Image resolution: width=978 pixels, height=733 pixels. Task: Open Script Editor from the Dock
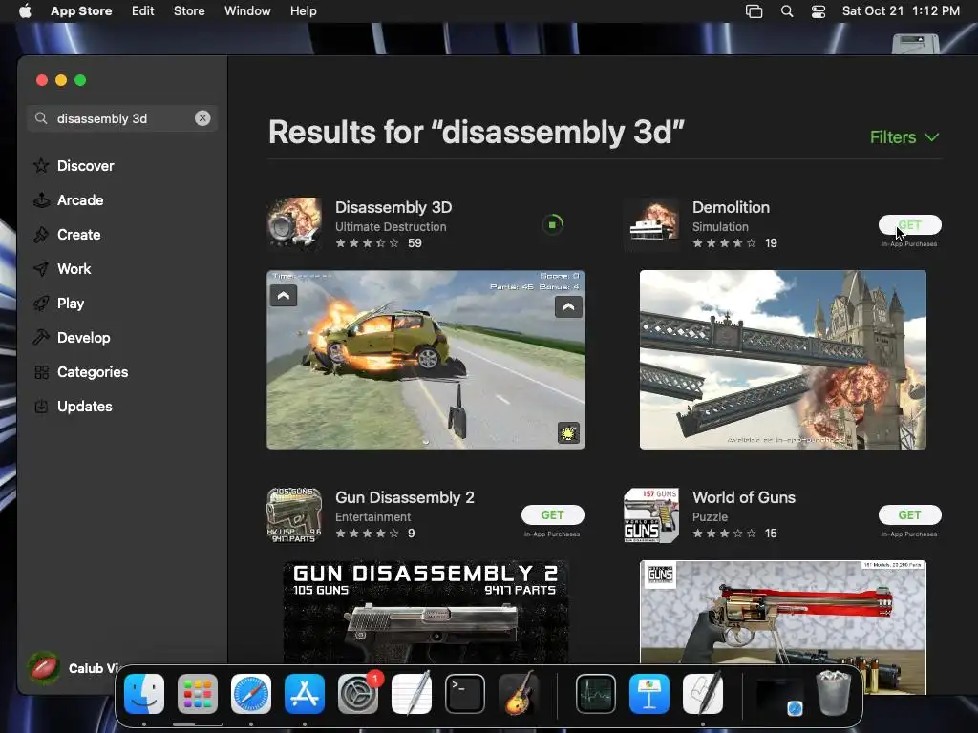[x=703, y=694]
